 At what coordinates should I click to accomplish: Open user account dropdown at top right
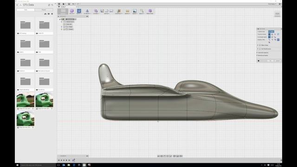pos(272,4)
